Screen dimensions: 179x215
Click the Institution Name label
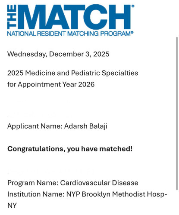[x=36, y=194]
